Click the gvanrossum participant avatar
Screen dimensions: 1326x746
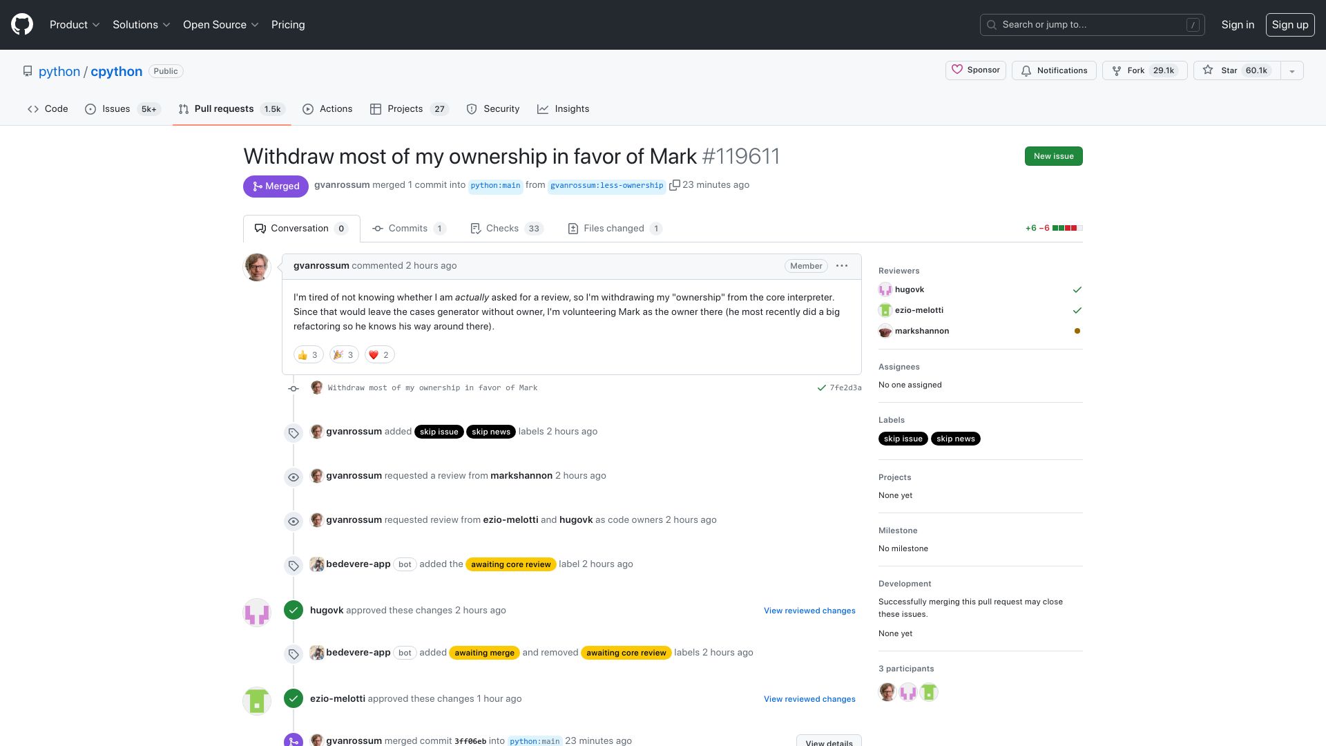887,691
